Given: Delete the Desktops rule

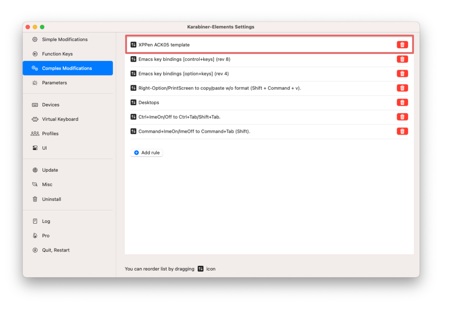Looking at the screenshot, I should coord(402,102).
